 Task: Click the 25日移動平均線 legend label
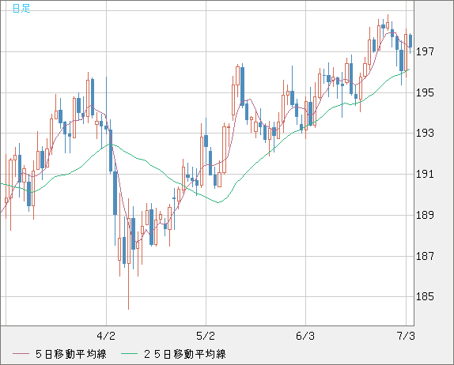(185, 354)
